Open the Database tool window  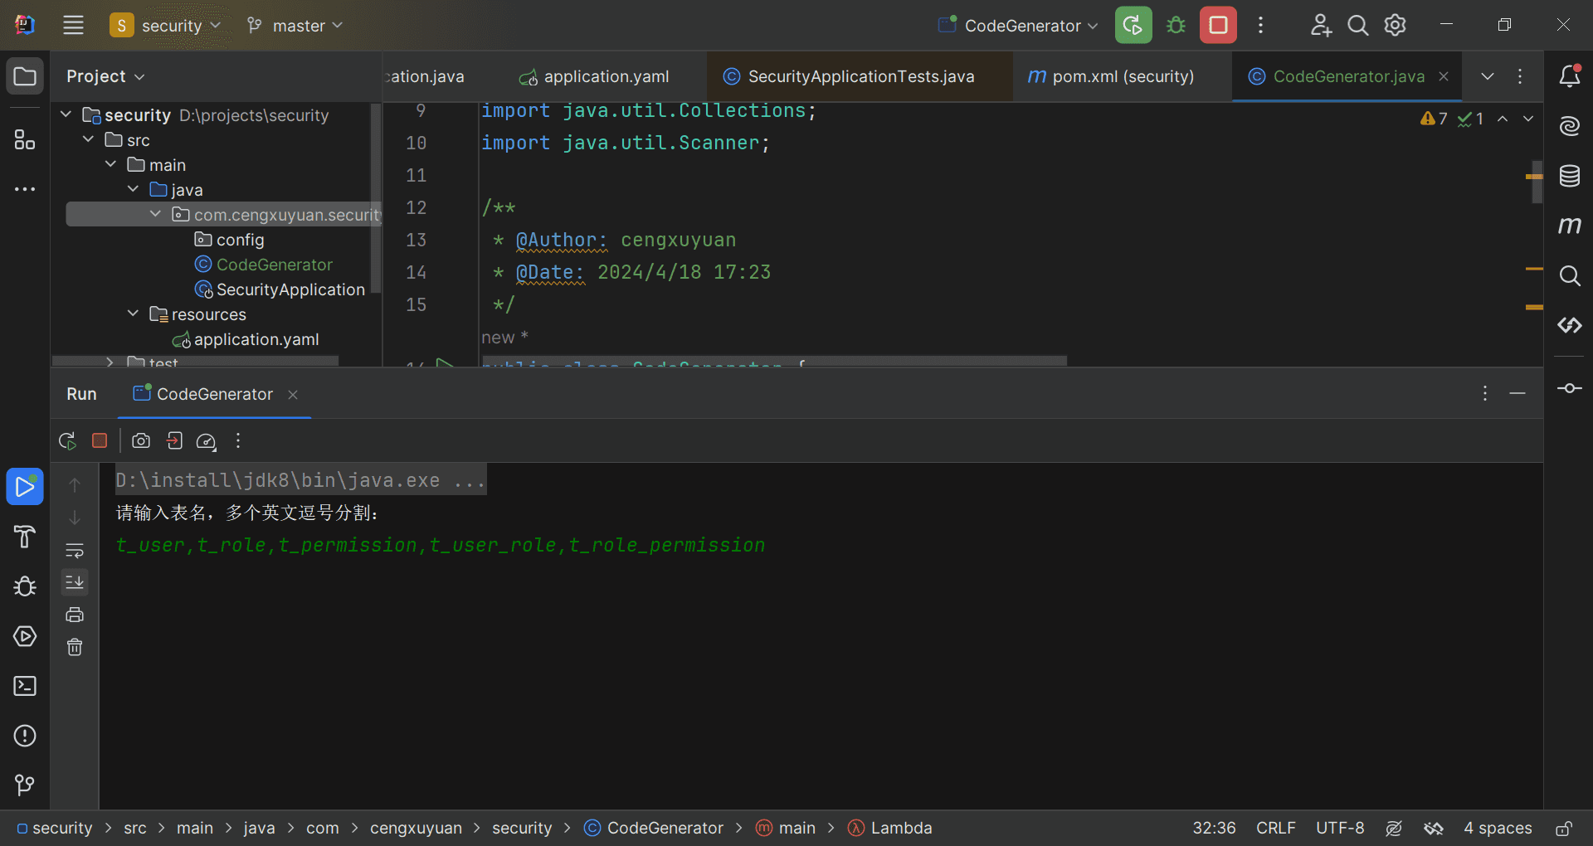click(1570, 176)
